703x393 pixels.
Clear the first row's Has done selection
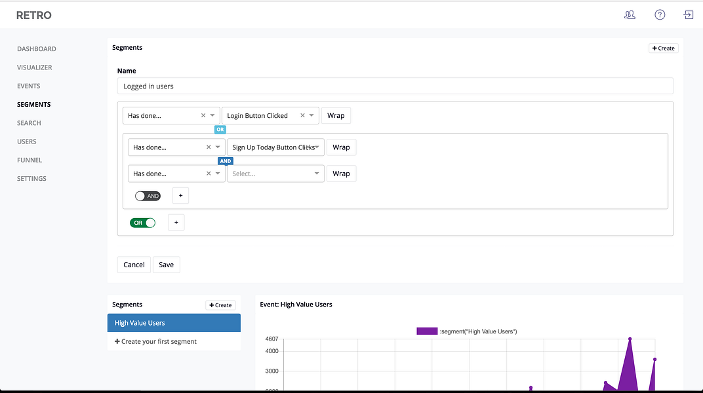[x=203, y=115]
